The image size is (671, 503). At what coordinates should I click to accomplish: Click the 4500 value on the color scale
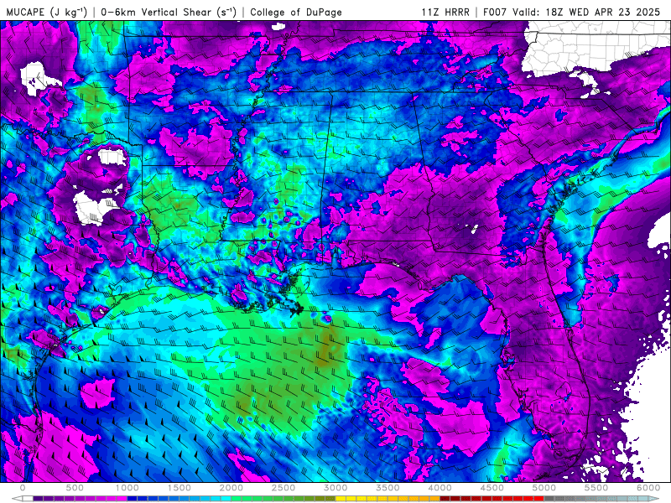tap(492, 488)
